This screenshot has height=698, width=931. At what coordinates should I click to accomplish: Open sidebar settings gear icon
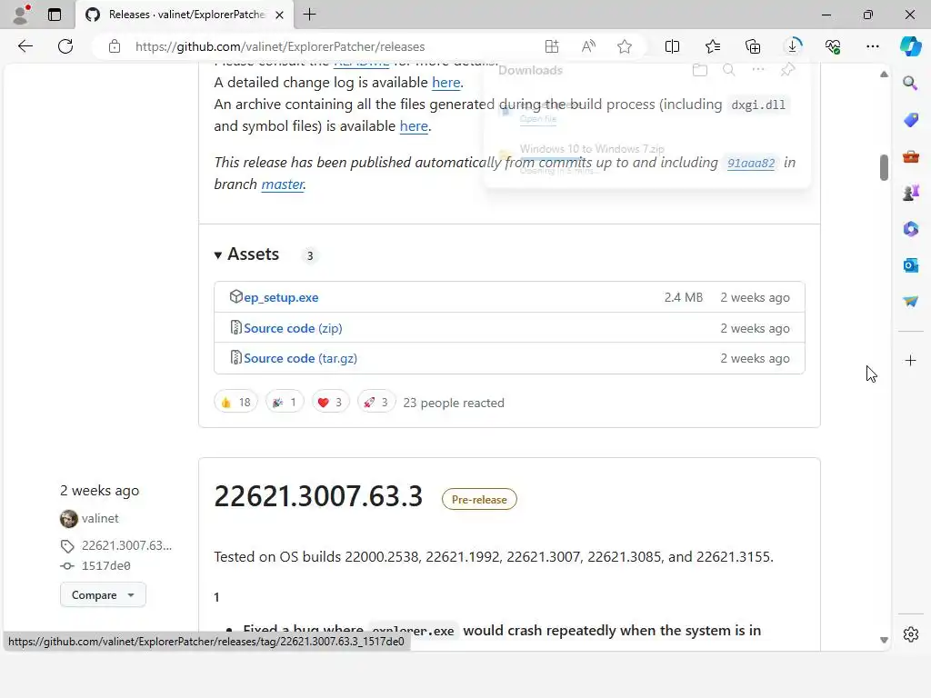coord(910,633)
